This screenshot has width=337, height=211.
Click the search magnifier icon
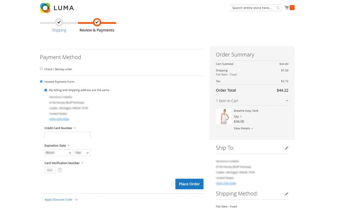[x=278, y=8]
